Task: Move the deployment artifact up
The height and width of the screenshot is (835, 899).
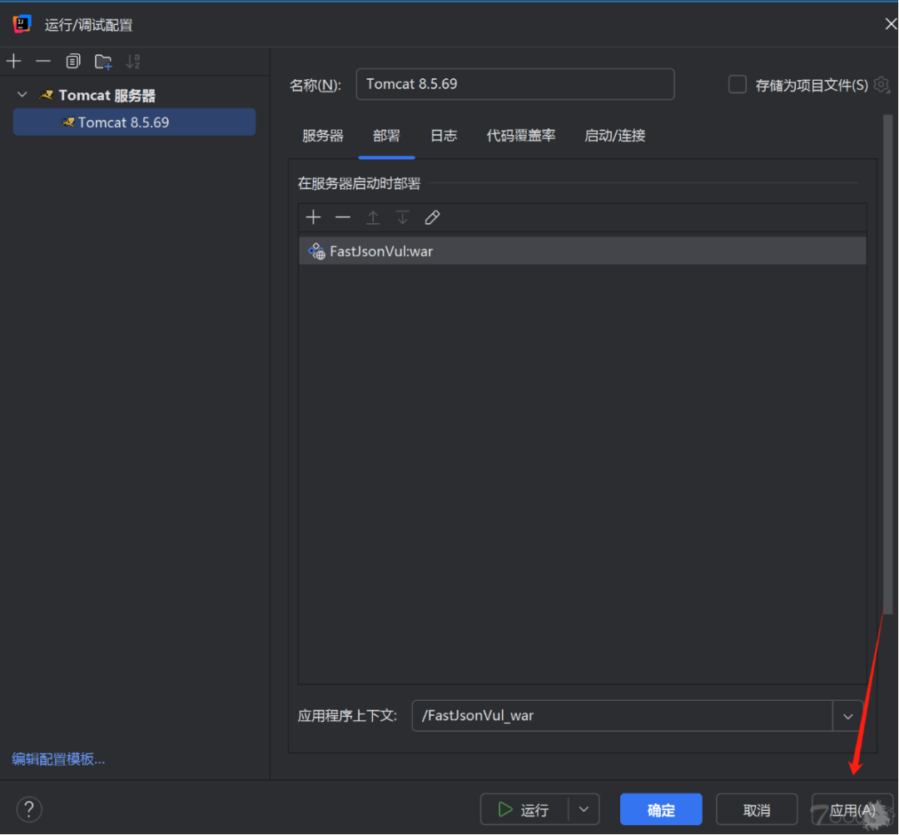Action: [373, 217]
